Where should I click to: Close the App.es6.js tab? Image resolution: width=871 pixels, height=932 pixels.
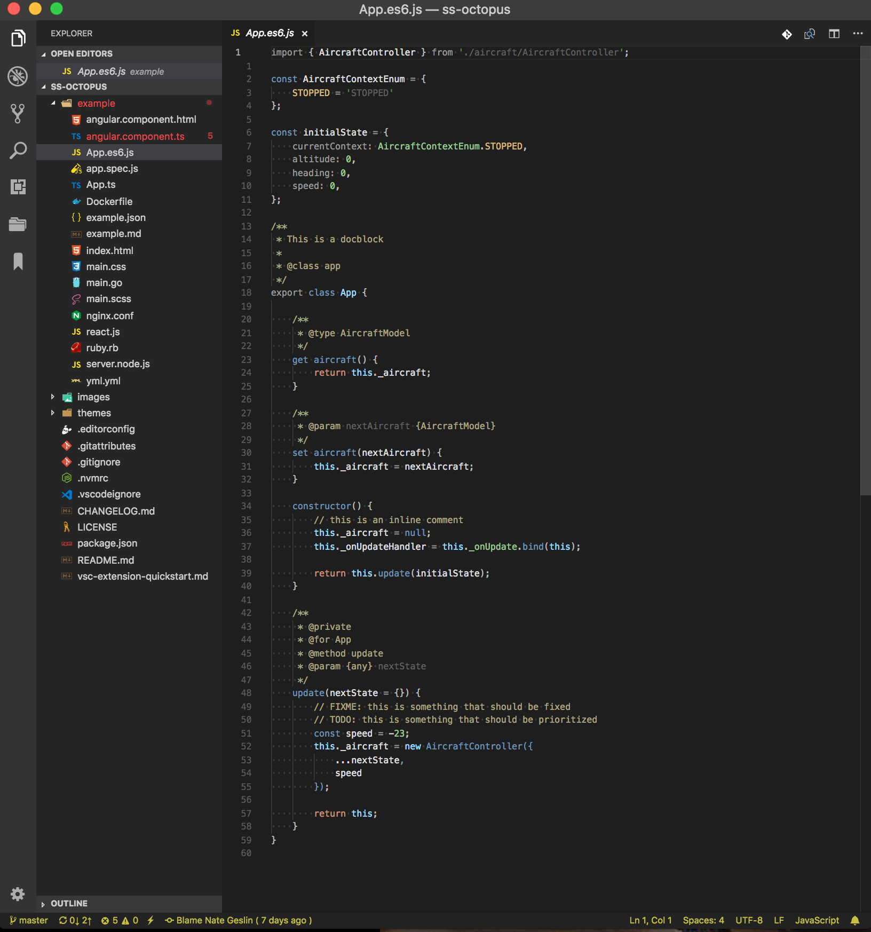305,34
